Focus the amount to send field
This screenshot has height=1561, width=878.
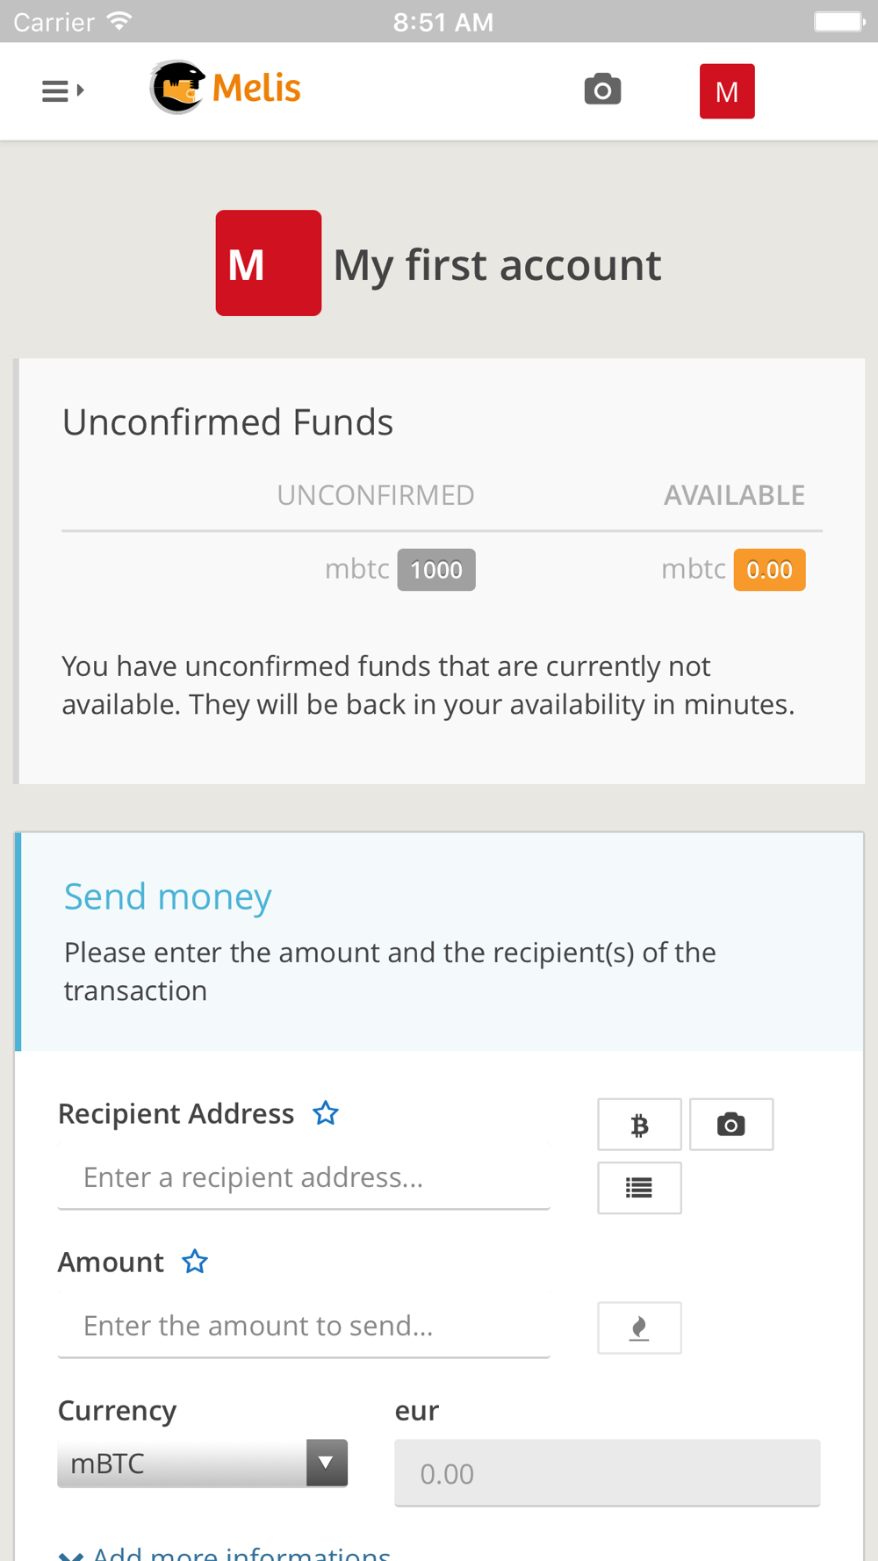pos(304,1326)
